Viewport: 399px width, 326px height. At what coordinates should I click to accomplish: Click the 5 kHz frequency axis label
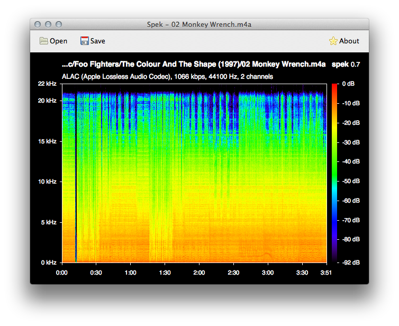48,222
